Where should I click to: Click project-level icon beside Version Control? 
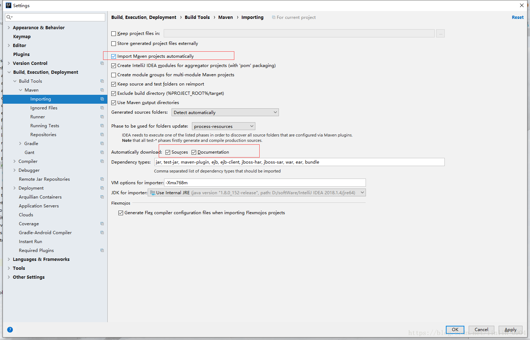point(102,63)
